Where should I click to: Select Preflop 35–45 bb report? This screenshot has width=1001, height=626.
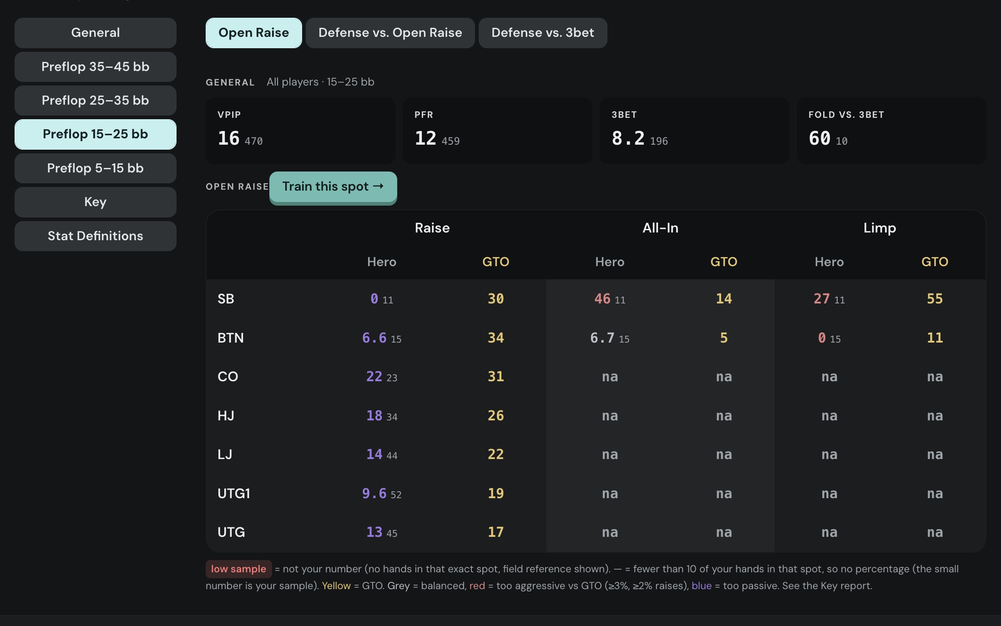95,67
